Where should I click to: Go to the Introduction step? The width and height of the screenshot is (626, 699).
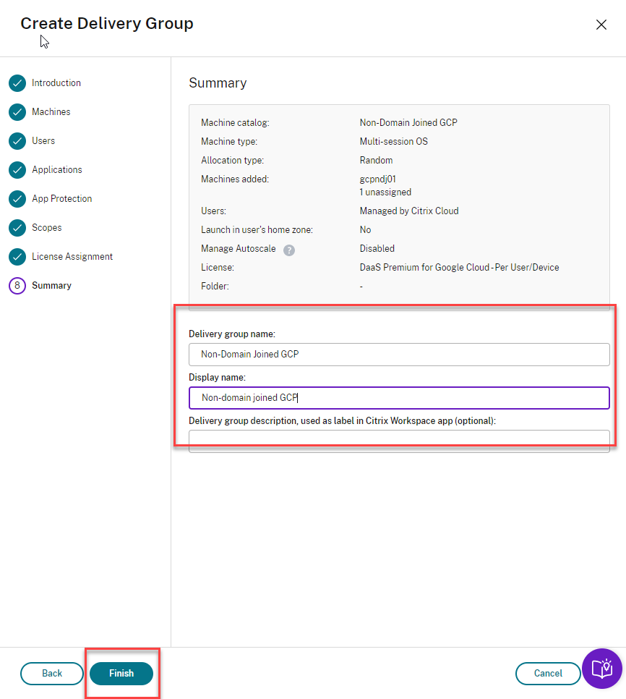coord(56,83)
